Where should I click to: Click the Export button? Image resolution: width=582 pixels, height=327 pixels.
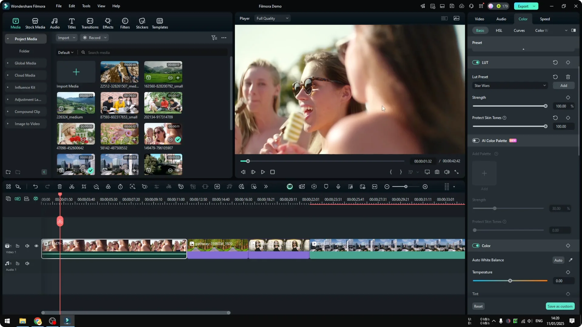[x=523, y=6]
